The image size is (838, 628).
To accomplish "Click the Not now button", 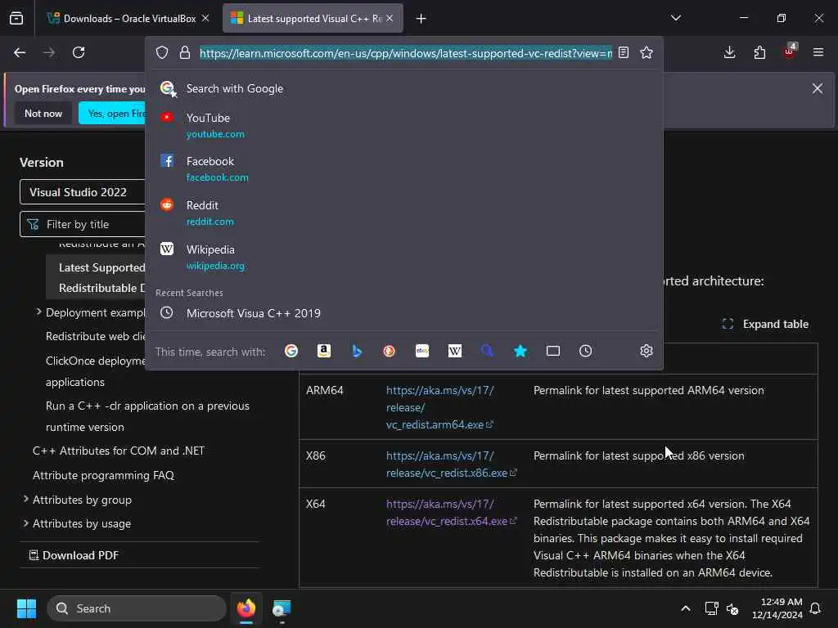I will pos(43,113).
